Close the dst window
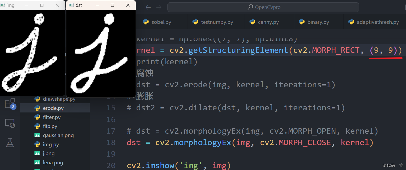The image size is (406, 170). (128, 5)
